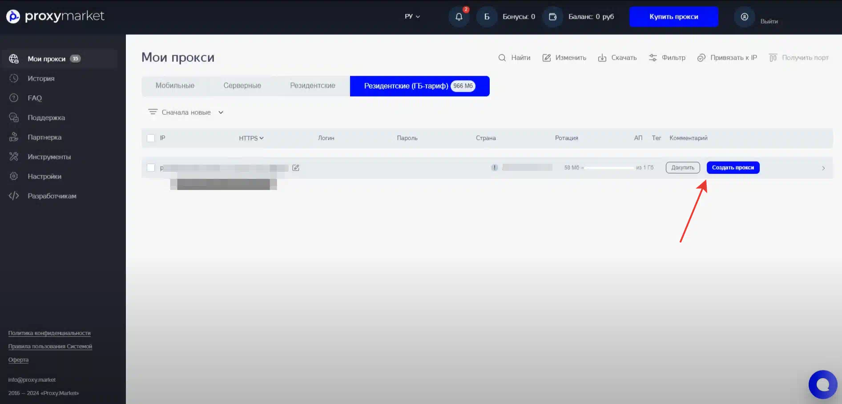Click the traffic usage progress bar
This screenshot has width=842, height=404.
point(608,168)
